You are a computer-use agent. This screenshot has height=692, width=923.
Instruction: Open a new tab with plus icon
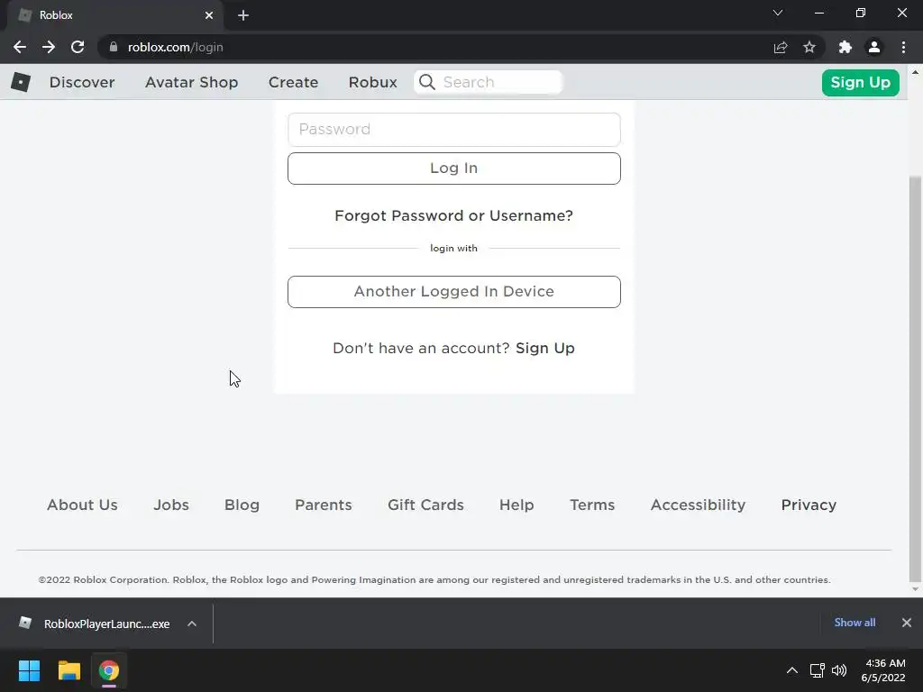click(243, 15)
